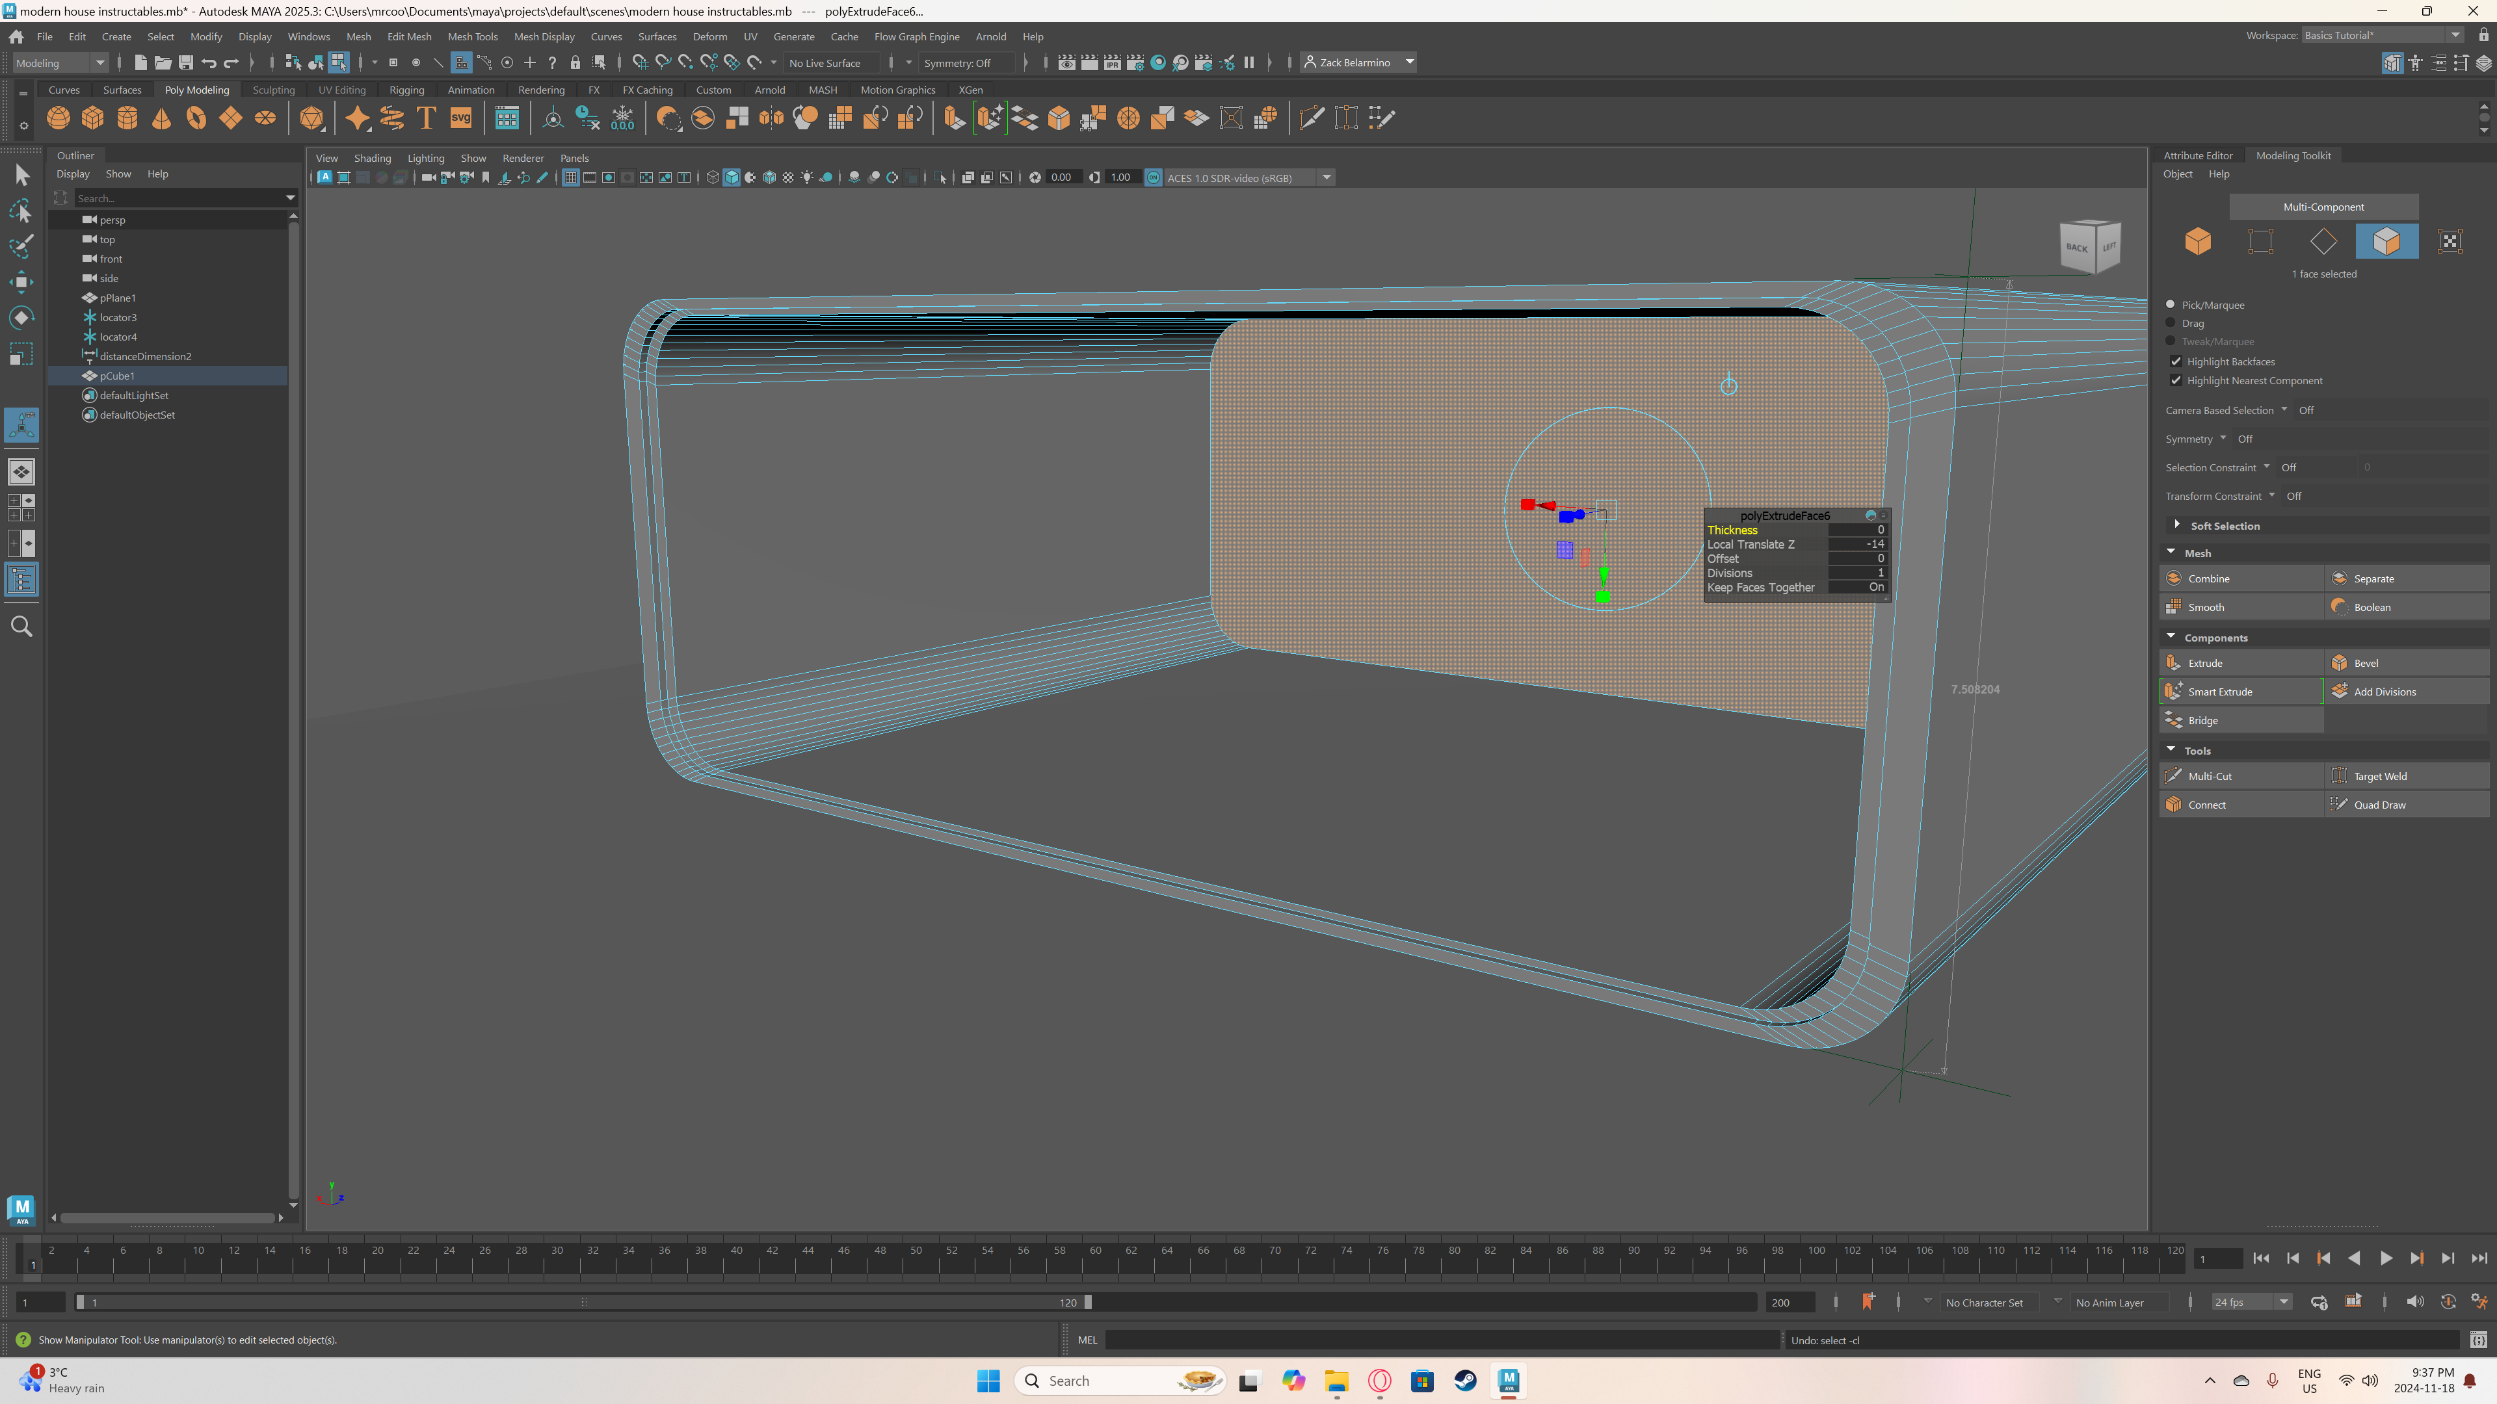The image size is (2497, 1404).
Task: Click the Undo arrow icon
Action: [x=208, y=63]
